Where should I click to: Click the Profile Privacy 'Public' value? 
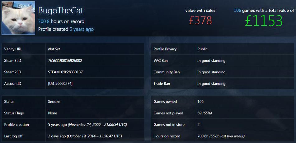click(202, 49)
